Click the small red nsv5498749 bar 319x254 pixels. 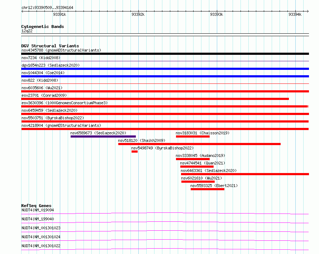pos(134,152)
